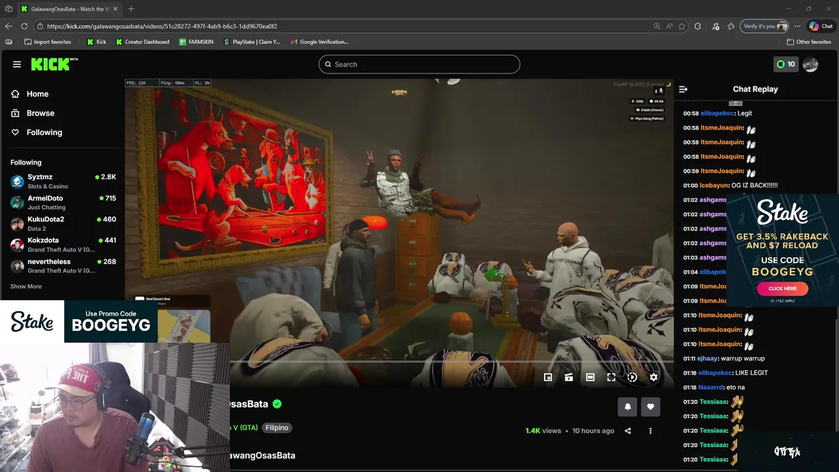
Task: Open Kokzdota channel in Following list
Action: [x=63, y=245]
